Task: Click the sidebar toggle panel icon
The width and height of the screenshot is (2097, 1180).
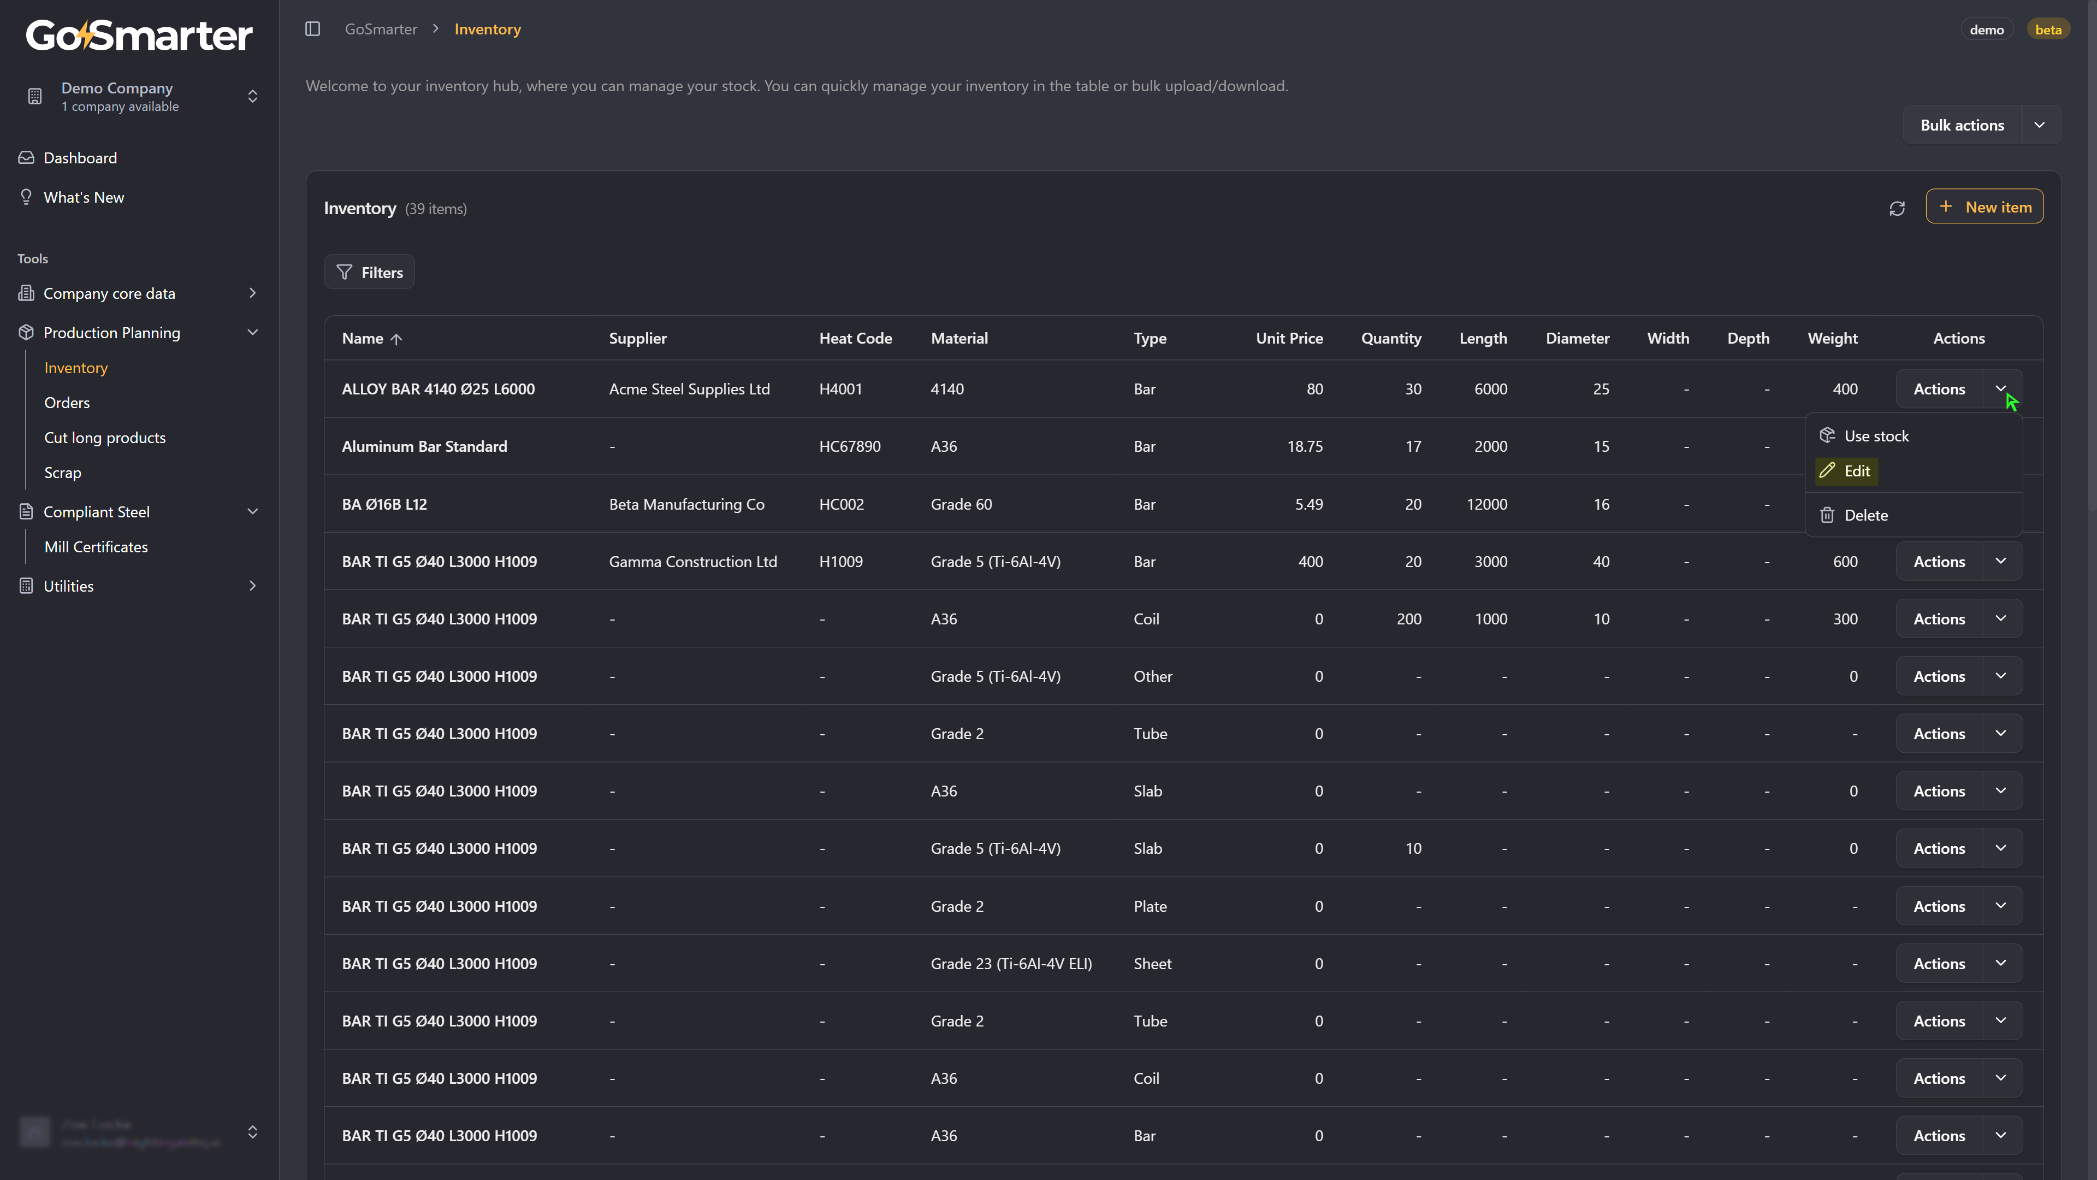Action: pyautogui.click(x=312, y=29)
